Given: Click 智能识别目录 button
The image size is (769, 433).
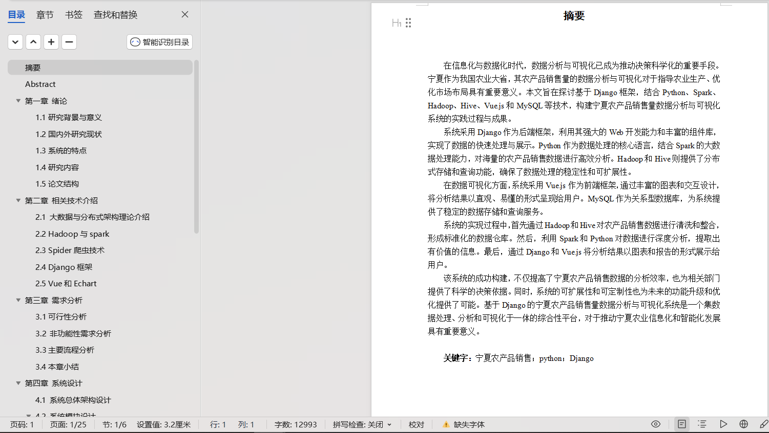Looking at the screenshot, I should [x=159, y=42].
